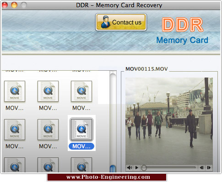Select the partially visible bottom-left movie file

coord(15,165)
